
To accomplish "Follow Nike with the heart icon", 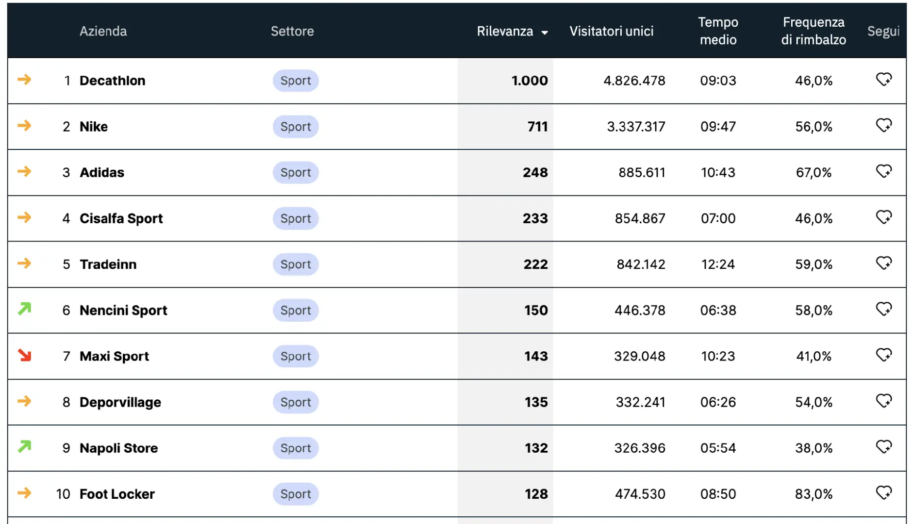I will click(883, 125).
